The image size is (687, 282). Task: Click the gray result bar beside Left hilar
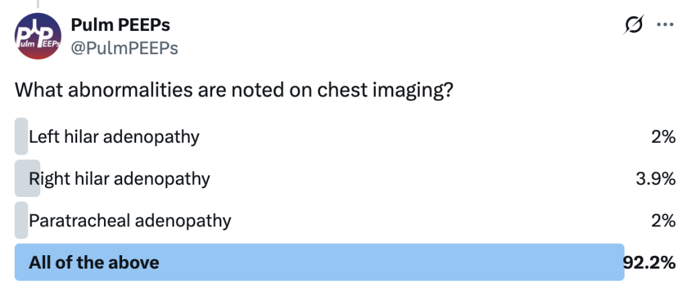click(x=21, y=137)
